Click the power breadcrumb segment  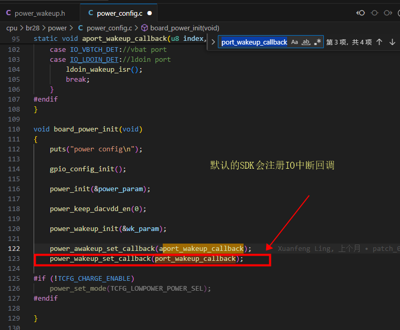[57, 28]
